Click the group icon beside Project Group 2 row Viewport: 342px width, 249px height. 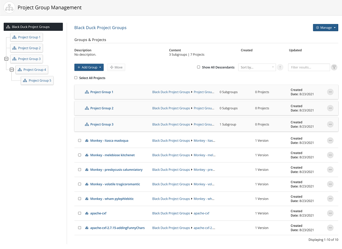click(x=87, y=108)
